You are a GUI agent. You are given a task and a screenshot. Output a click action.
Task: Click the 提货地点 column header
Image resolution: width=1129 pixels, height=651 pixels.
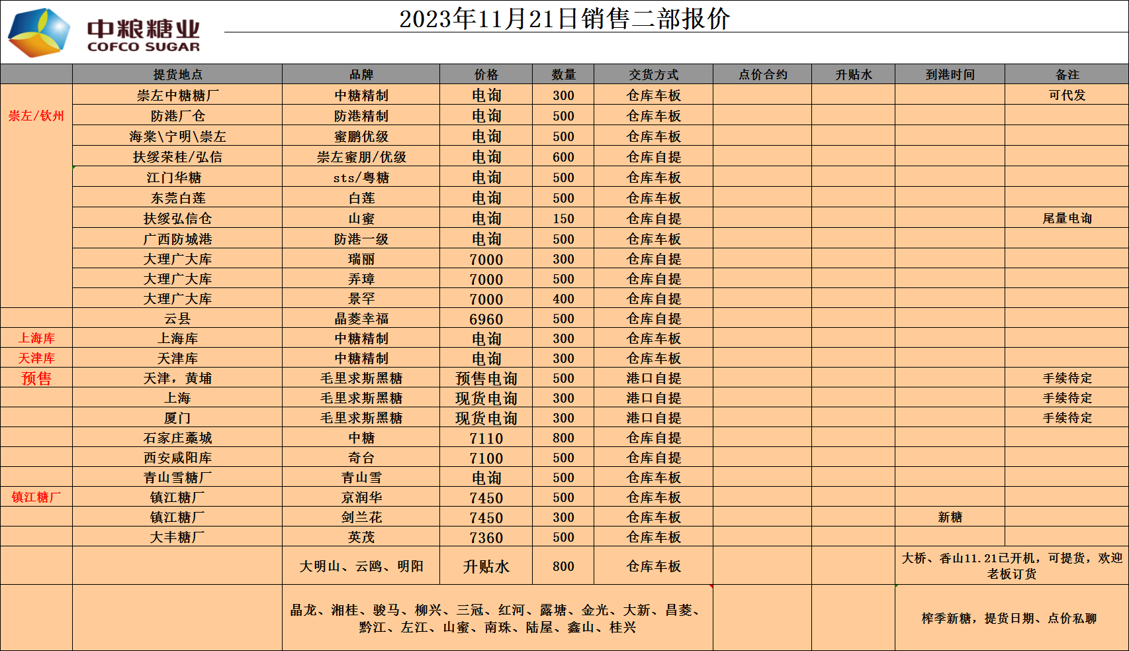click(x=177, y=74)
